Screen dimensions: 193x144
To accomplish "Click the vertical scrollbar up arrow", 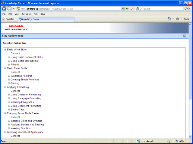I will click(x=190, y=24).
